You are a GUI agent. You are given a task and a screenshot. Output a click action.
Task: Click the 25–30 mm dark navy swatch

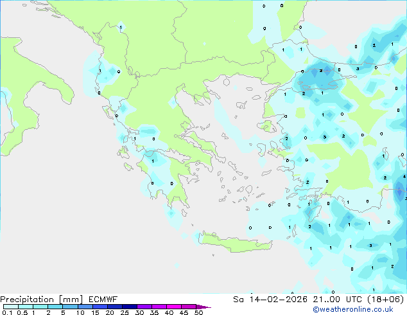pos(129,307)
